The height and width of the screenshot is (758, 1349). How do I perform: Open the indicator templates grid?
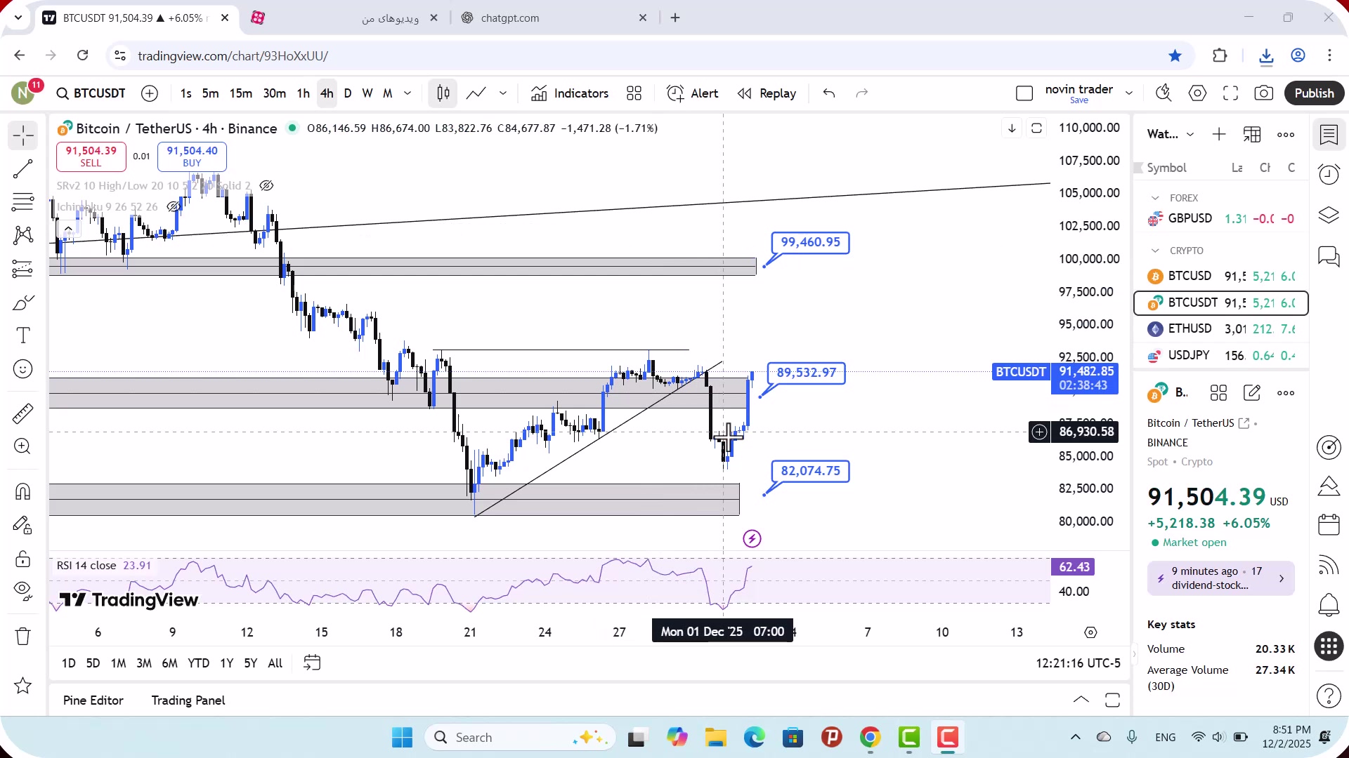[634, 93]
